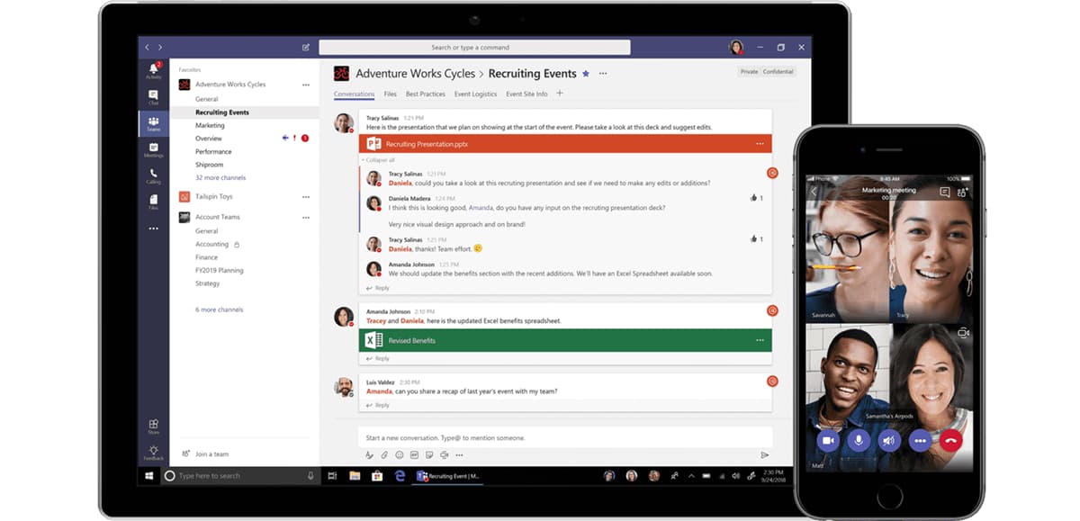Like Daniela Madera's reply
The width and height of the screenshot is (1080, 521).
tap(756, 198)
